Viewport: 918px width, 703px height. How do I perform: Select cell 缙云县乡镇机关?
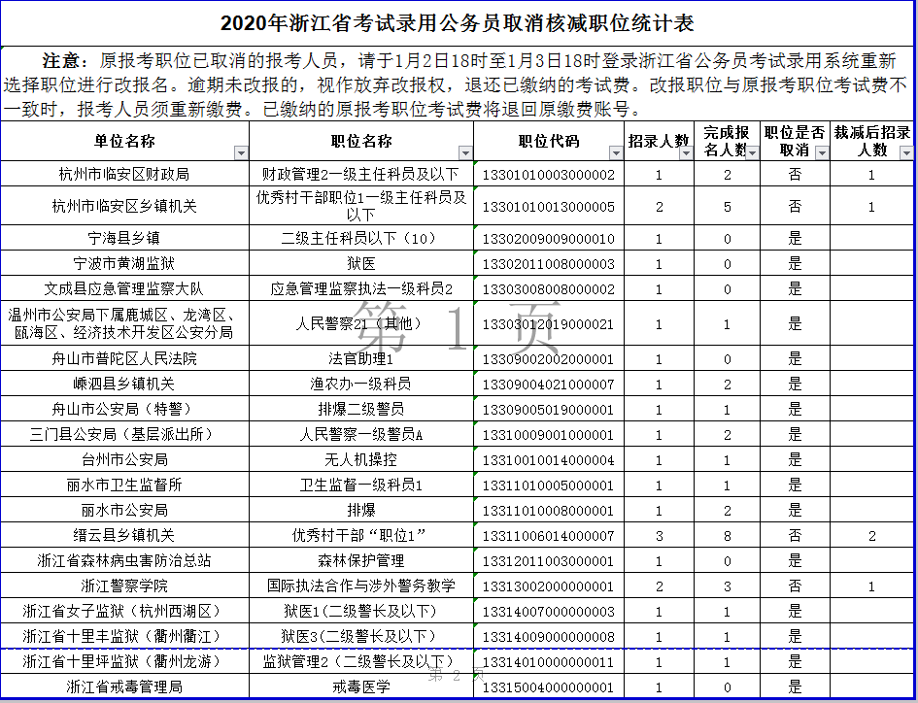click(x=124, y=535)
